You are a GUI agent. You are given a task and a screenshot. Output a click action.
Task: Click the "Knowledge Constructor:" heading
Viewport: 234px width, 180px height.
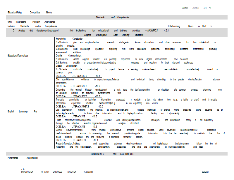69,39
